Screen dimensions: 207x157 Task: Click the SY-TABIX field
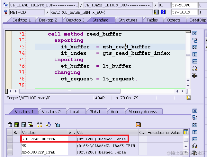[x=184, y=12]
